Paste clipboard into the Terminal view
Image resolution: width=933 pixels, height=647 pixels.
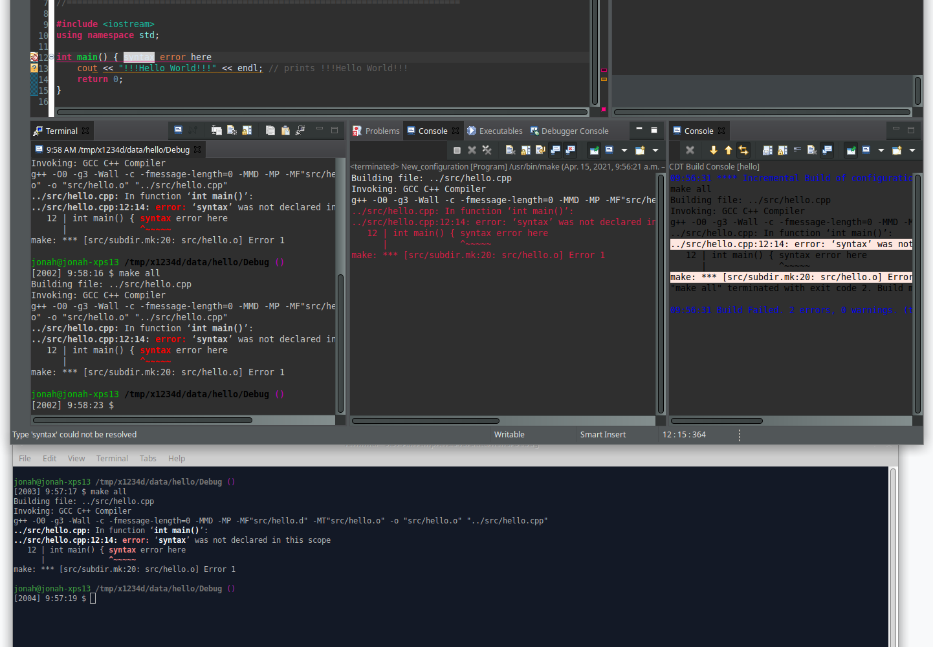[x=285, y=131]
